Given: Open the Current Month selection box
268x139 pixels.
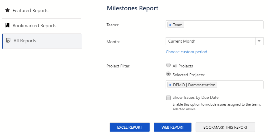Looking at the screenshot, I should point(210,41).
